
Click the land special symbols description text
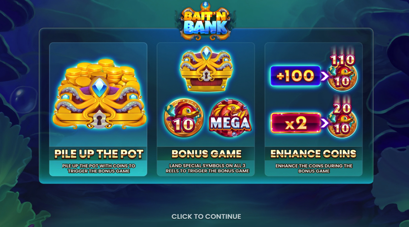207,168
